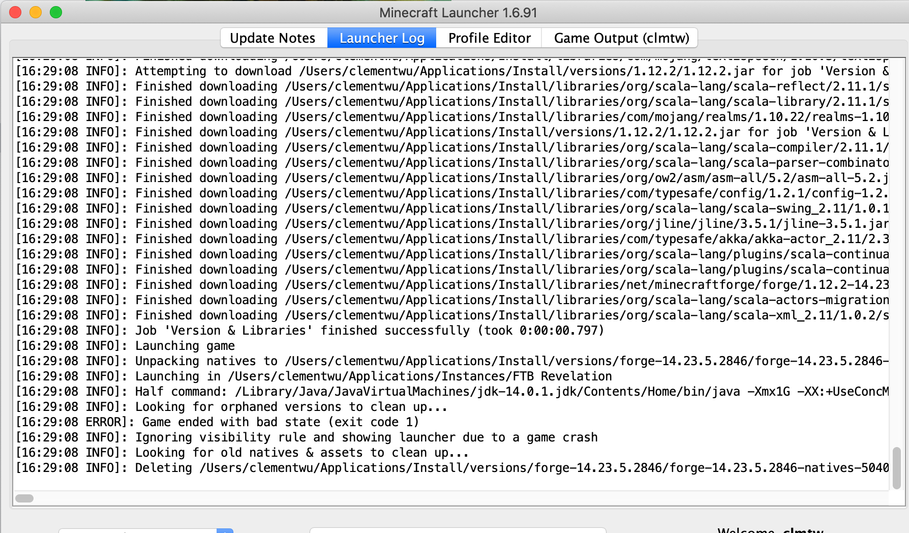Click the 'Launching game' log line
The width and height of the screenshot is (909, 533).
(x=125, y=346)
